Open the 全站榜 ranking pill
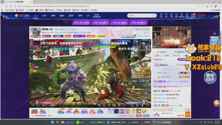Viewport: 222px width, 125px height. click(91, 36)
